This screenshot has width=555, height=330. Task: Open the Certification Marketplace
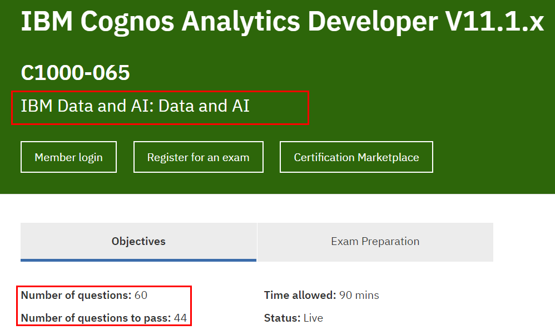point(356,157)
